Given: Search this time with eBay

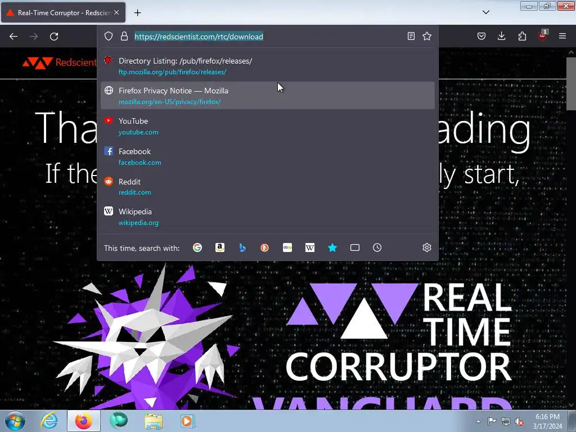Looking at the screenshot, I should point(287,247).
